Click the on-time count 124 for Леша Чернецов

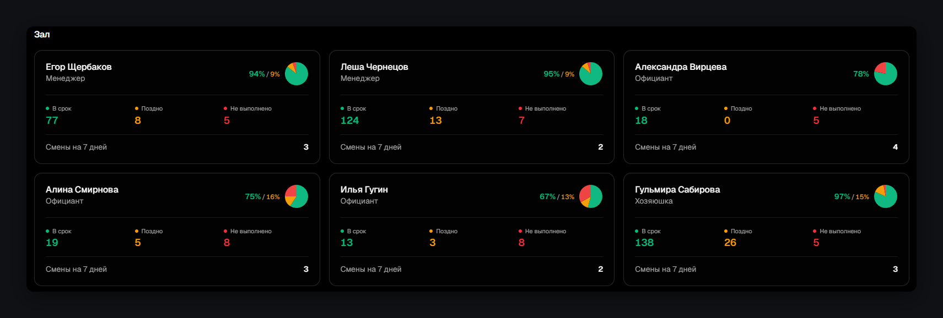coord(349,120)
